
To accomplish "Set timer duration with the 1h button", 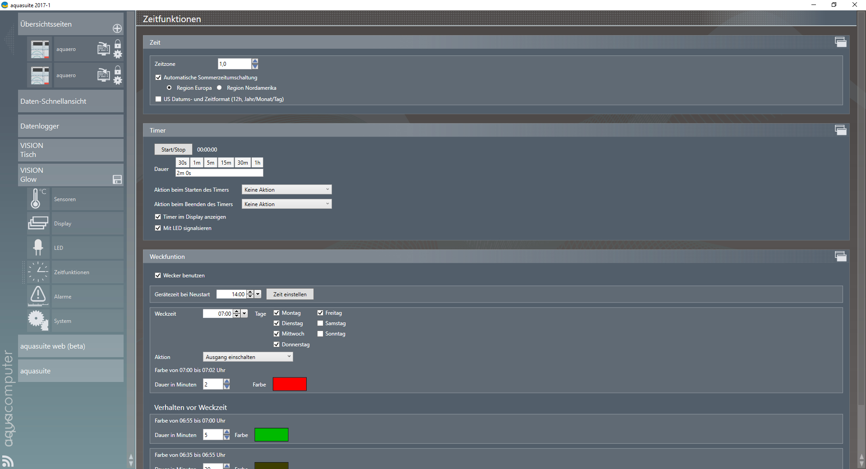I will click(258, 163).
